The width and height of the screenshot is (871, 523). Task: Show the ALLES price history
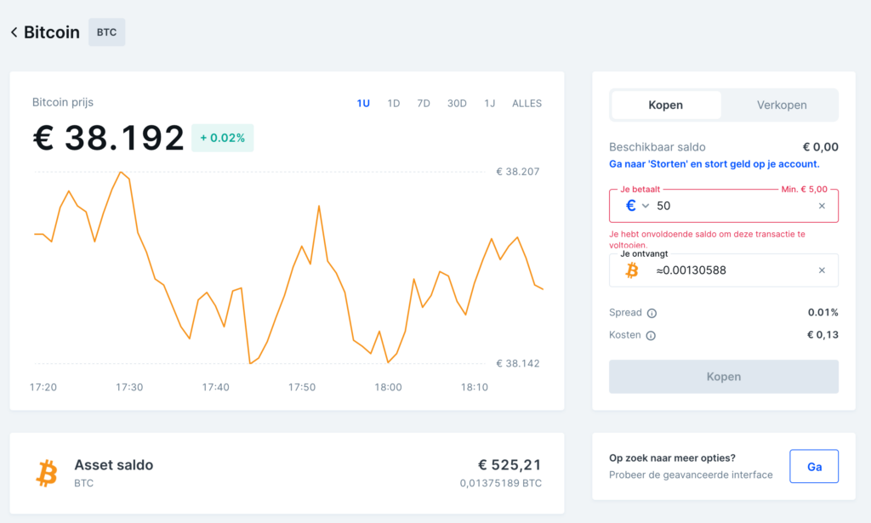[527, 103]
